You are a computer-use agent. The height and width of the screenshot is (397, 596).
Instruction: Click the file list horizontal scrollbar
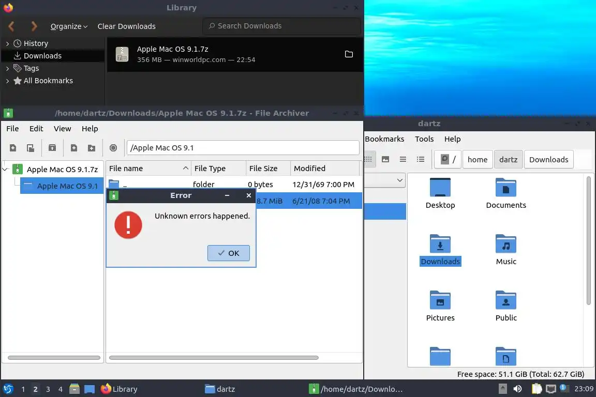tap(214, 358)
